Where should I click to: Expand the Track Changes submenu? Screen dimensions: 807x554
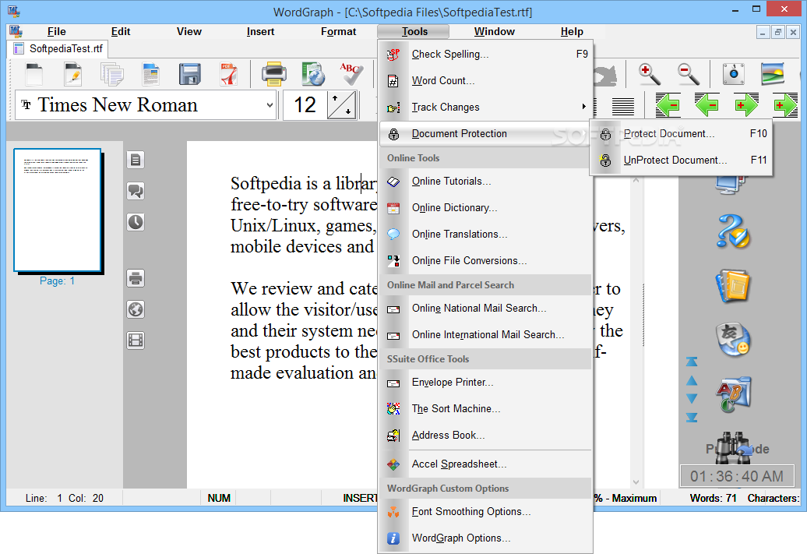point(485,107)
